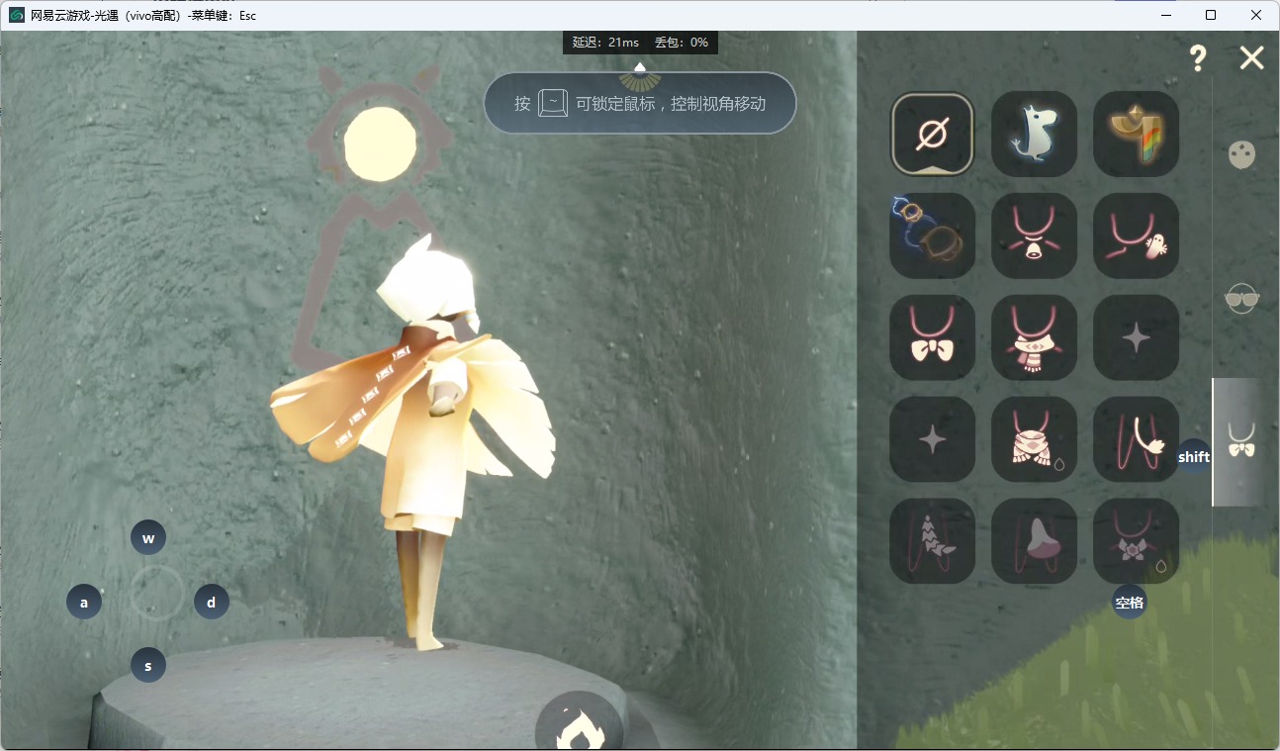Choose the red fringed scarf necklace
This screenshot has width=1280, height=751.
click(x=1034, y=337)
